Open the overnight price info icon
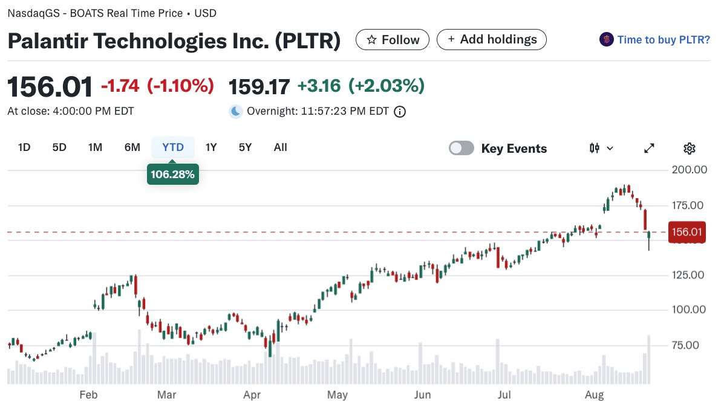 (400, 112)
